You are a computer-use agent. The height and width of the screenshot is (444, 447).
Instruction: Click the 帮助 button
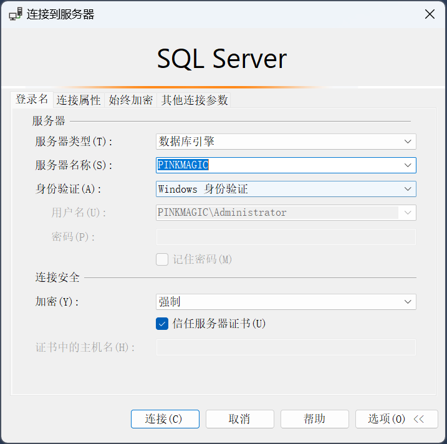(x=314, y=419)
